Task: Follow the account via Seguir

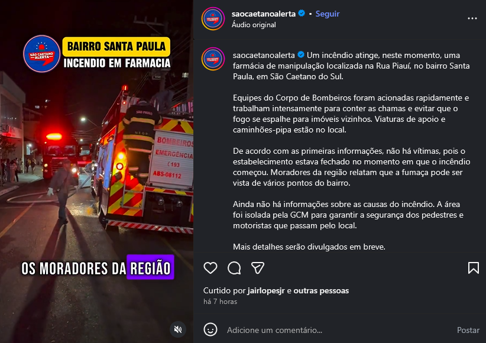Action: pos(328,14)
